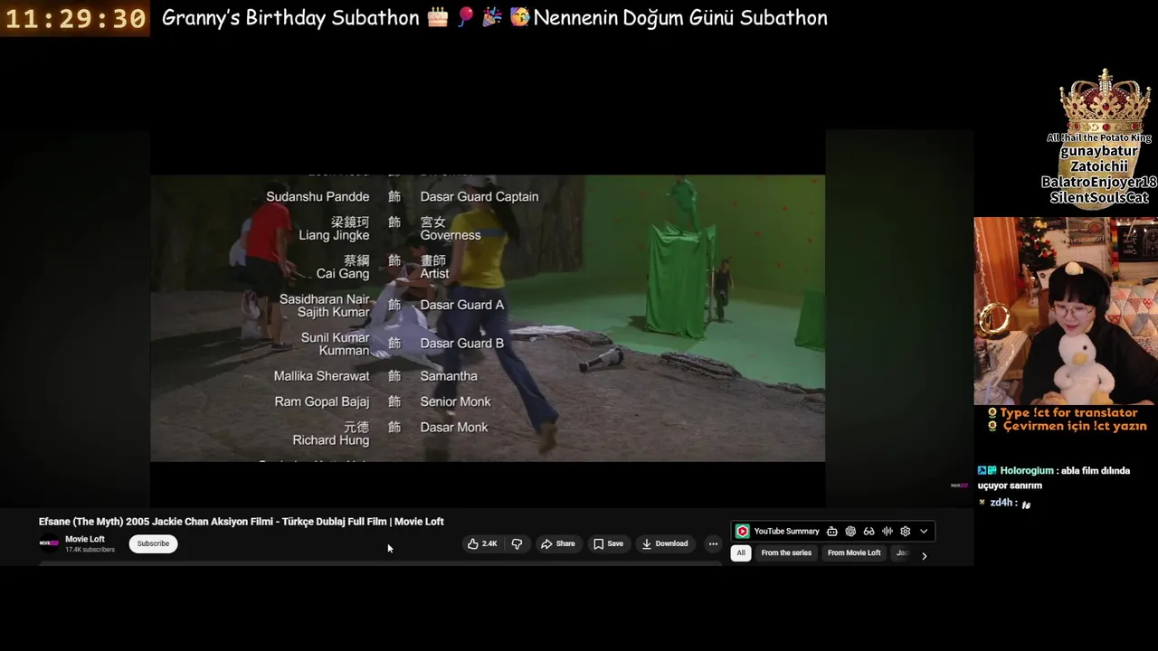Screen dimensions: 1158x651
Task: Click the audio waveform icon in Summary bar
Action: [887, 531]
